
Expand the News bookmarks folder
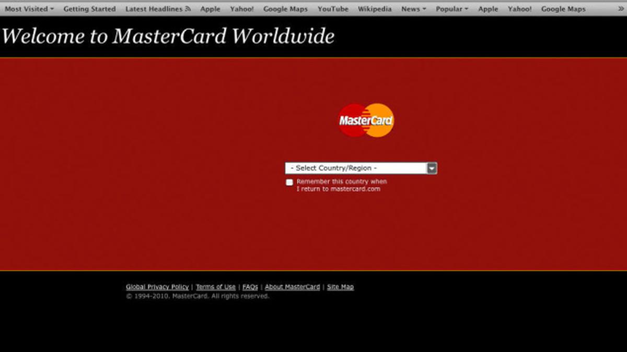[x=413, y=9]
